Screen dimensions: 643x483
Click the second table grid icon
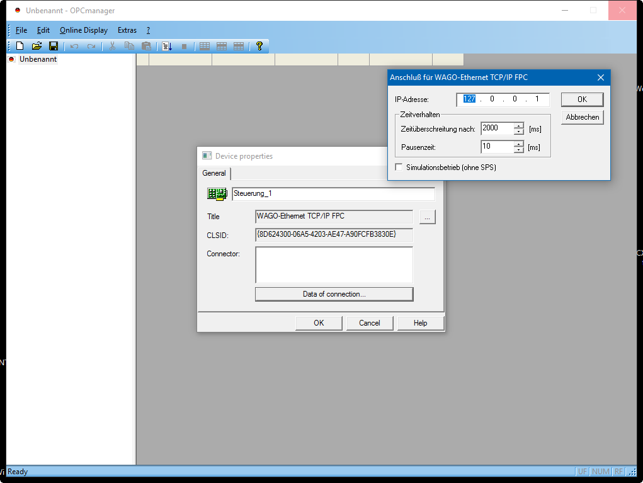click(222, 47)
